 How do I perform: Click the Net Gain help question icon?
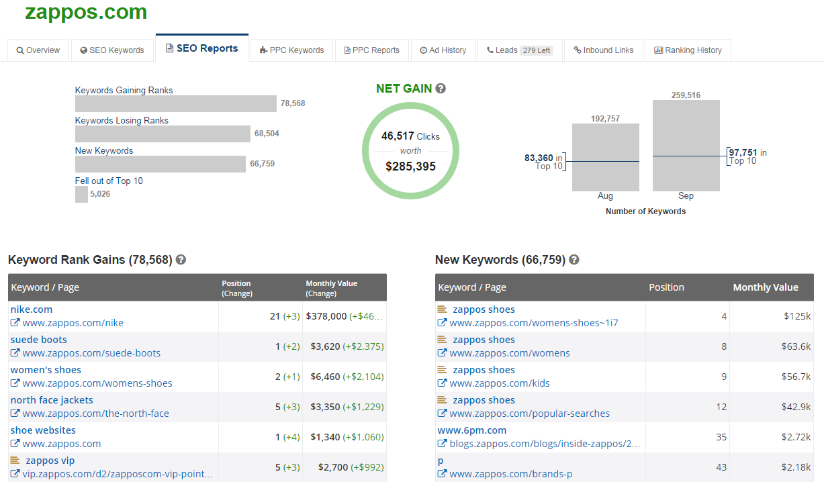tap(441, 89)
